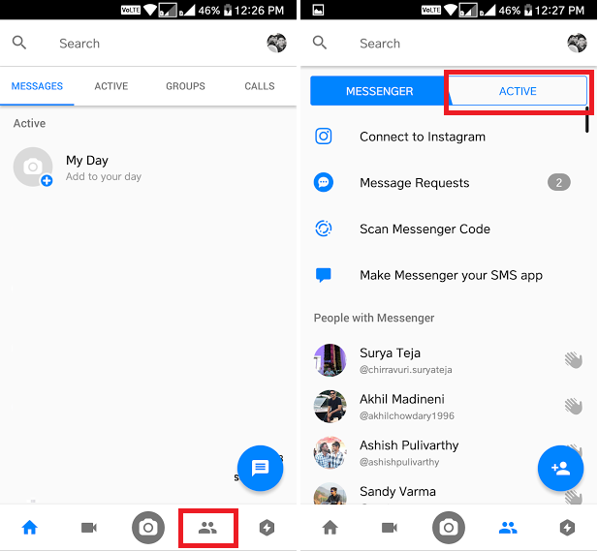
Task: Focus the Search field in right screen
Action: point(380,44)
